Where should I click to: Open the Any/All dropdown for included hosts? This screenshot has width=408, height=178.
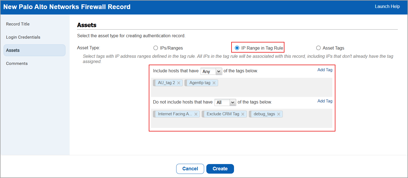pyautogui.click(x=211, y=71)
